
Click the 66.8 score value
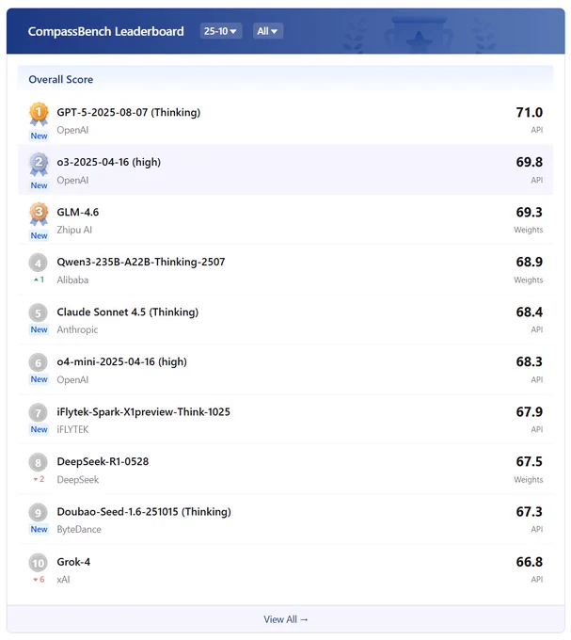[529, 562]
